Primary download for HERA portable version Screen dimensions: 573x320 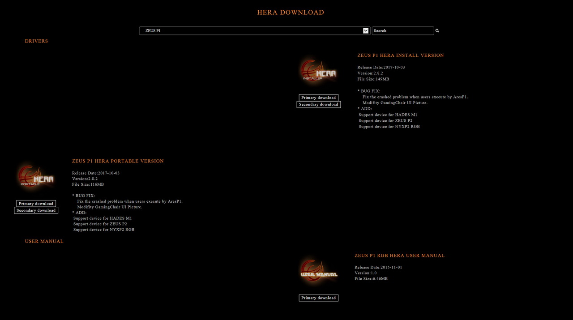click(36, 204)
